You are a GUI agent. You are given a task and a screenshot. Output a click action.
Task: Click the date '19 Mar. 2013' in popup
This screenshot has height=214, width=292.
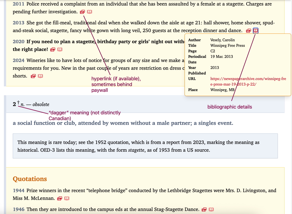pyautogui.click(x=221, y=57)
